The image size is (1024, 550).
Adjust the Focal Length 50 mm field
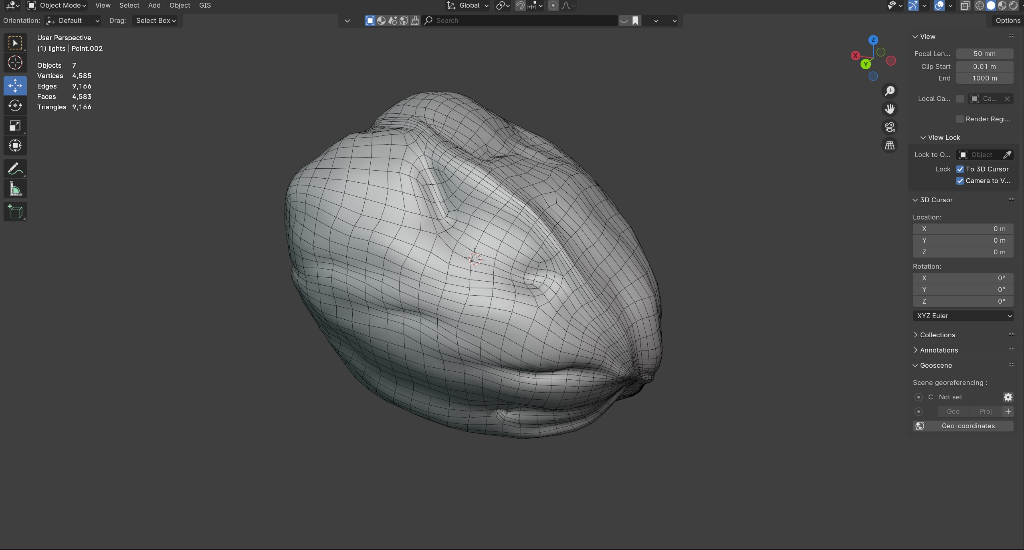click(x=984, y=54)
